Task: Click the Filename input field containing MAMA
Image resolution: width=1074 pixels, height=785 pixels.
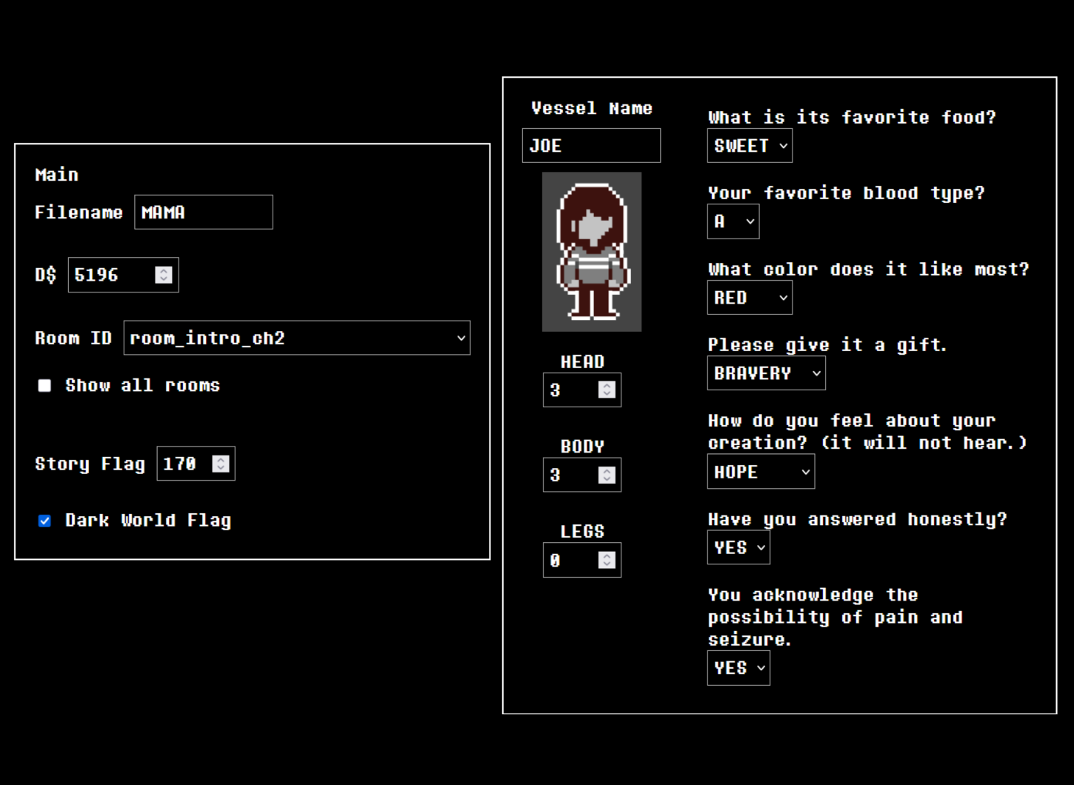Action: pos(203,213)
